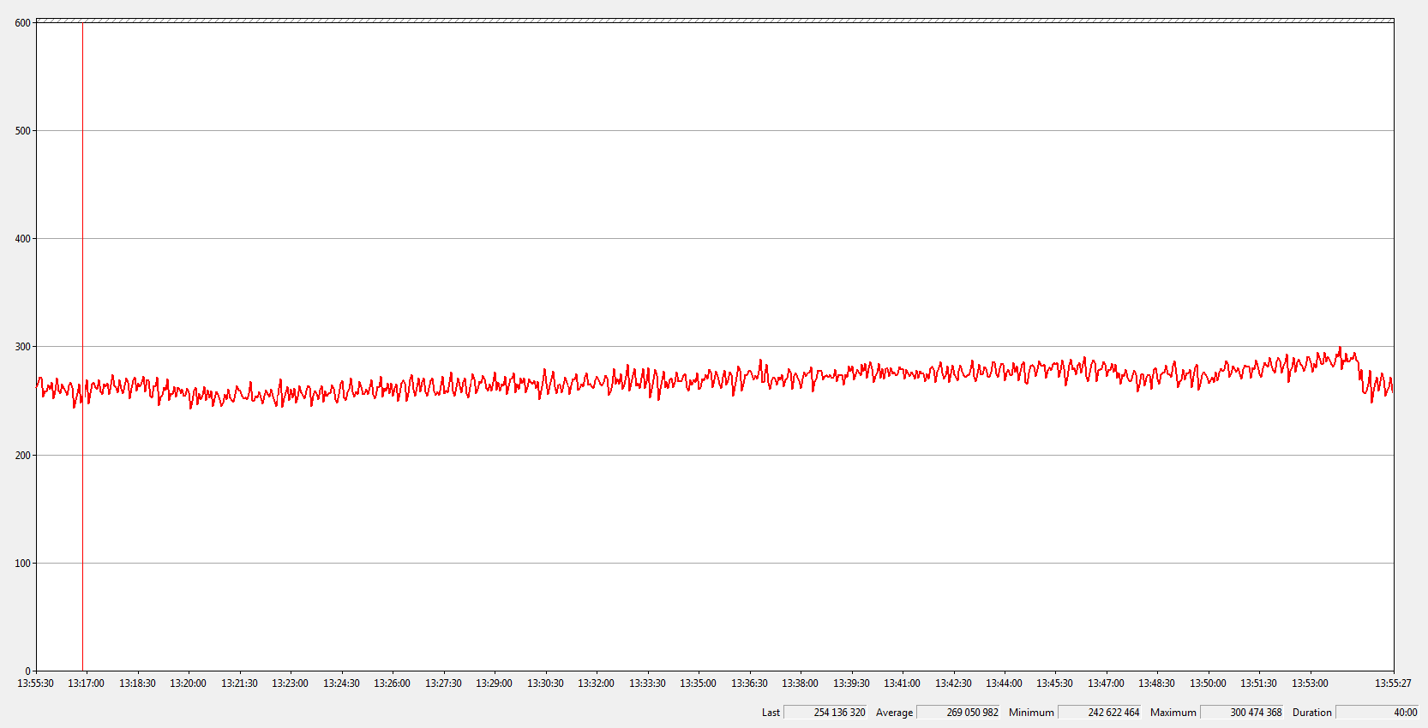
Task: Click the 13:45:30 time axis label
Action: (1054, 683)
